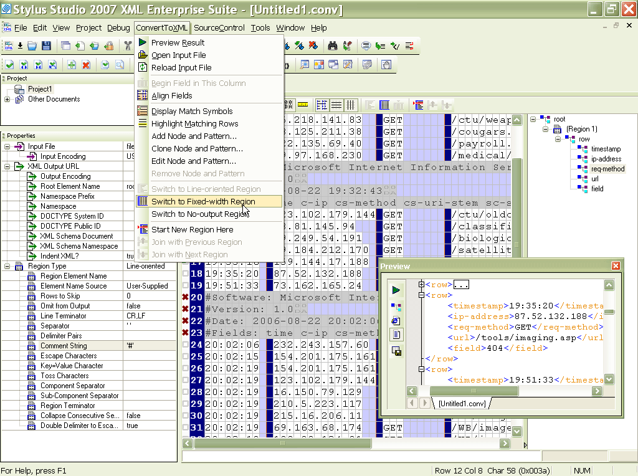Click the magnifier document preview icon
The width and height of the screenshot is (638, 476).
(119, 65)
